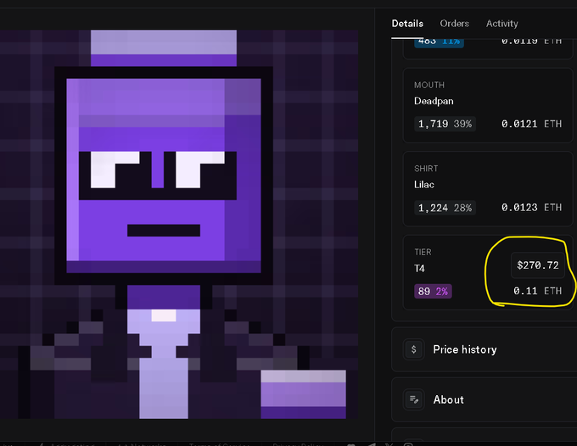Click the 'MOUTH' trait label
This screenshot has height=446, width=577.
click(x=429, y=85)
